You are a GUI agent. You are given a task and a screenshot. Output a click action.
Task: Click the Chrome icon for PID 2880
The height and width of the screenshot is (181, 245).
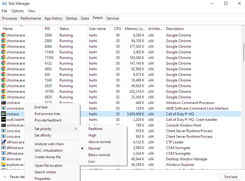pyautogui.click(x=4, y=41)
